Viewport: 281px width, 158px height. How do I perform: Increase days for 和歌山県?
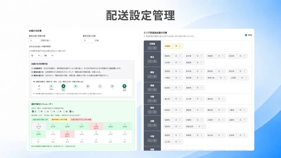[x=203, y=126]
